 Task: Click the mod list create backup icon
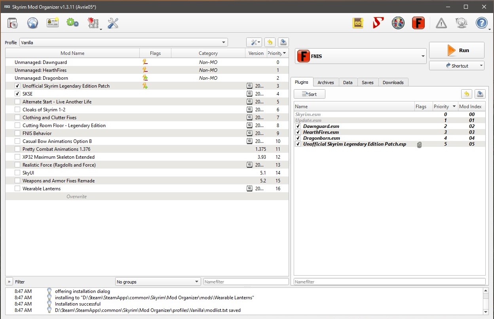[x=283, y=42]
